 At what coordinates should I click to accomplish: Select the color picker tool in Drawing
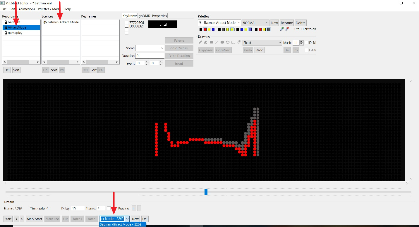239,42
